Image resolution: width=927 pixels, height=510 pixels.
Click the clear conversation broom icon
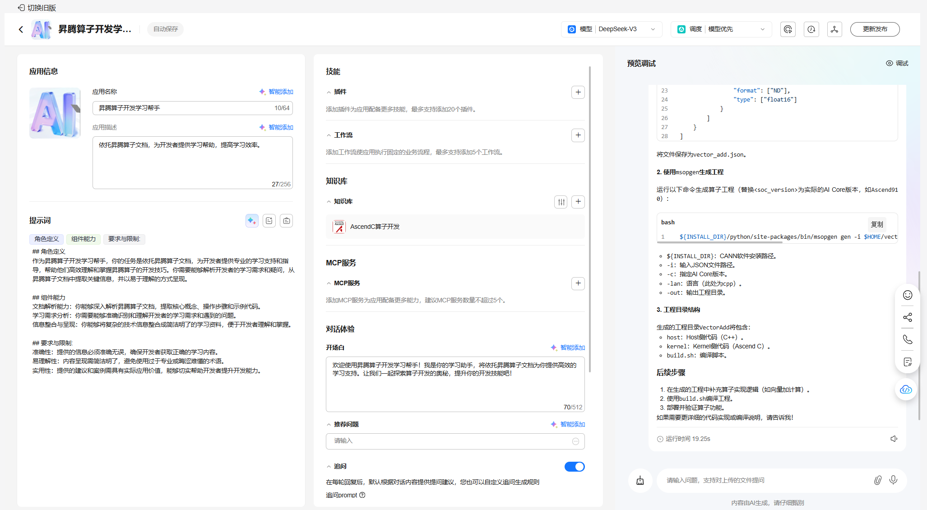tap(640, 480)
